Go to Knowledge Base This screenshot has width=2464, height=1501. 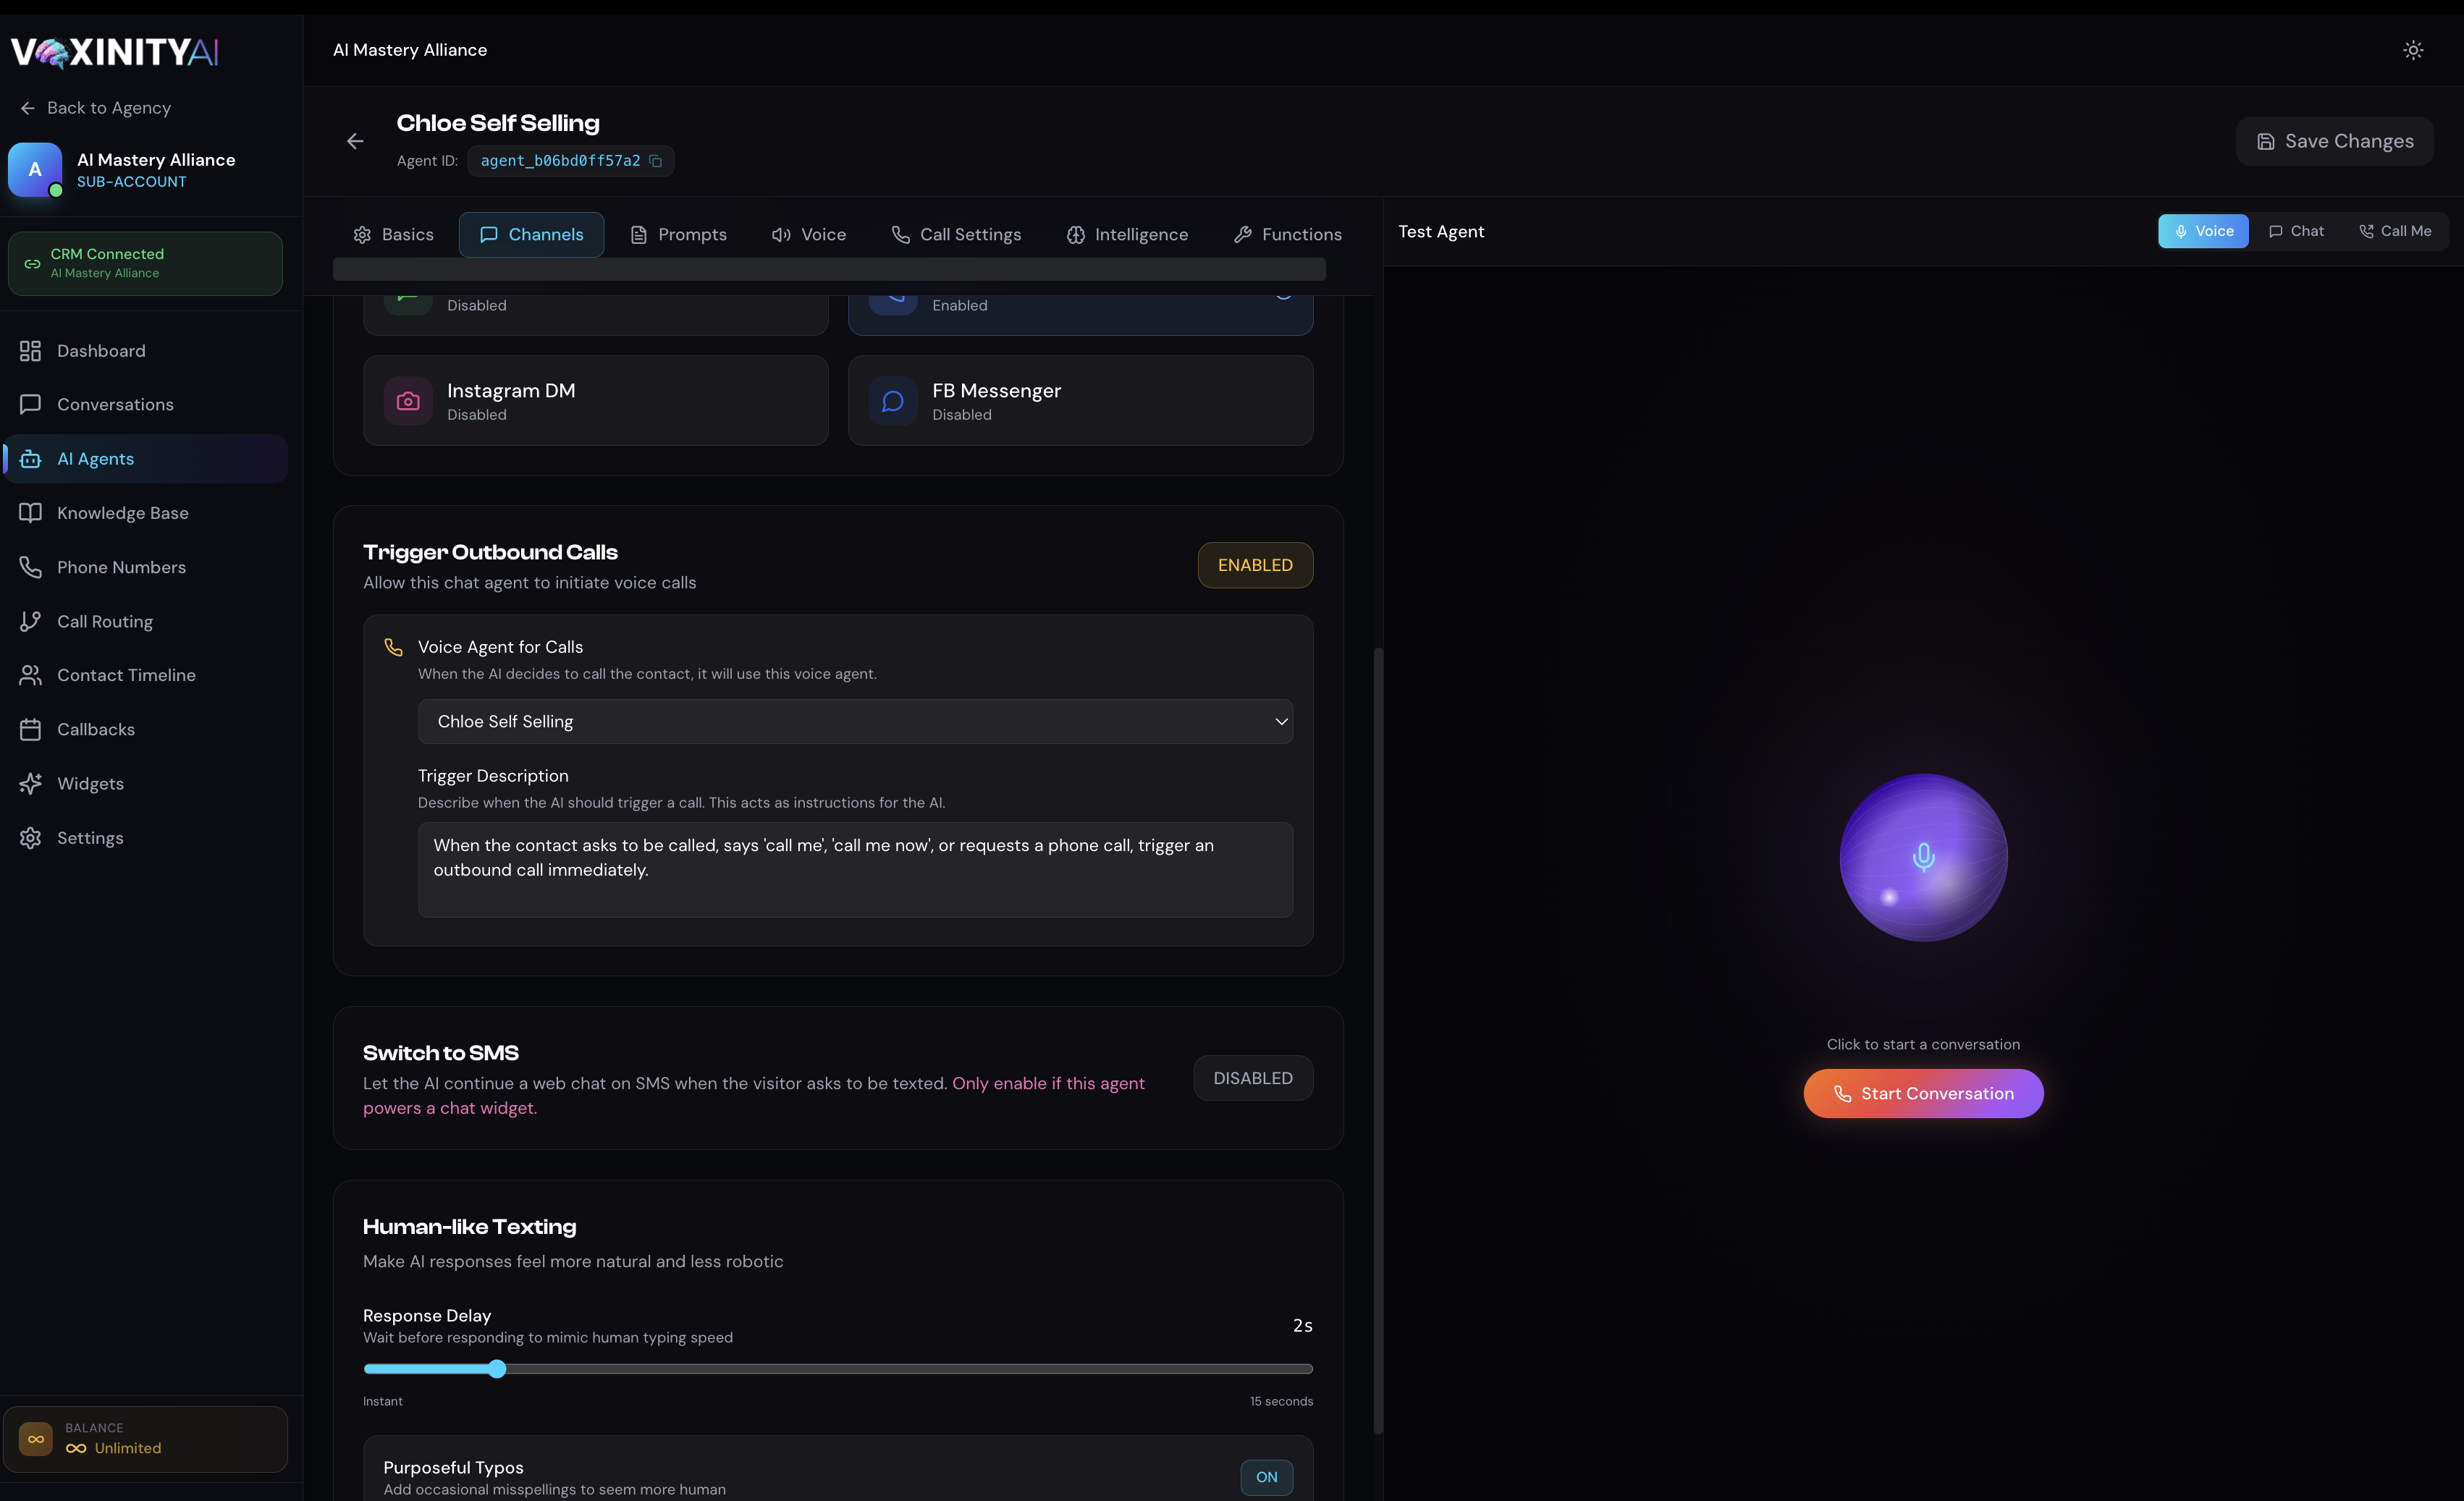click(146, 513)
